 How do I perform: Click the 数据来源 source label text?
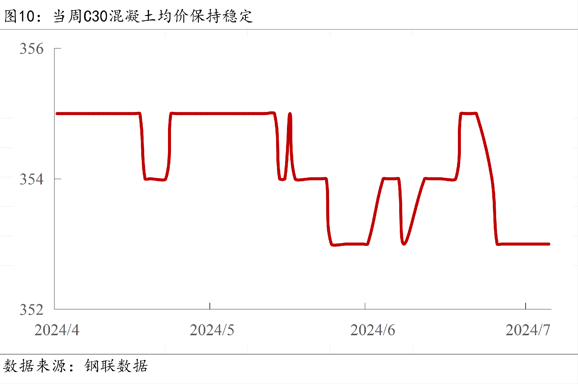coord(35,366)
